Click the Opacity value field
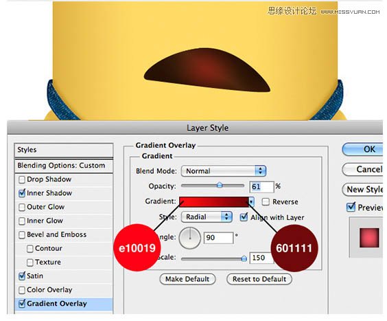Screen dimensions: 387x321 click(x=261, y=187)
